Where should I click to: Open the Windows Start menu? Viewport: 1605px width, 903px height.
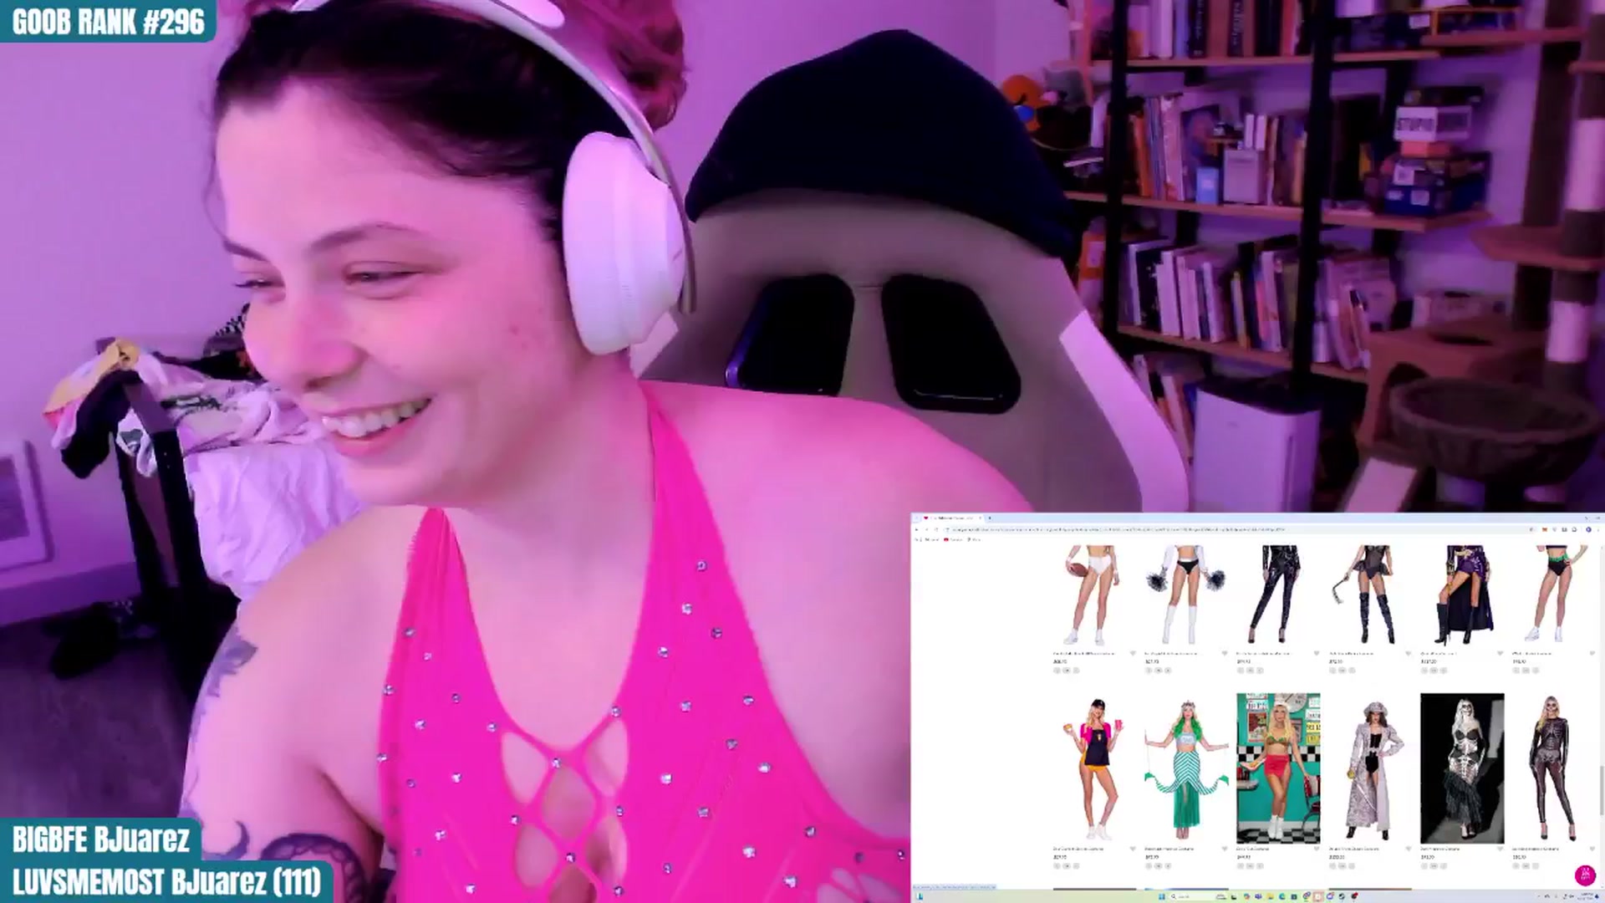1162,896
